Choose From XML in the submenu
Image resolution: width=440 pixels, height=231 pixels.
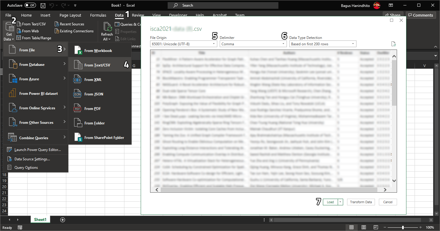pyautogui.click(x=100, y=80)
